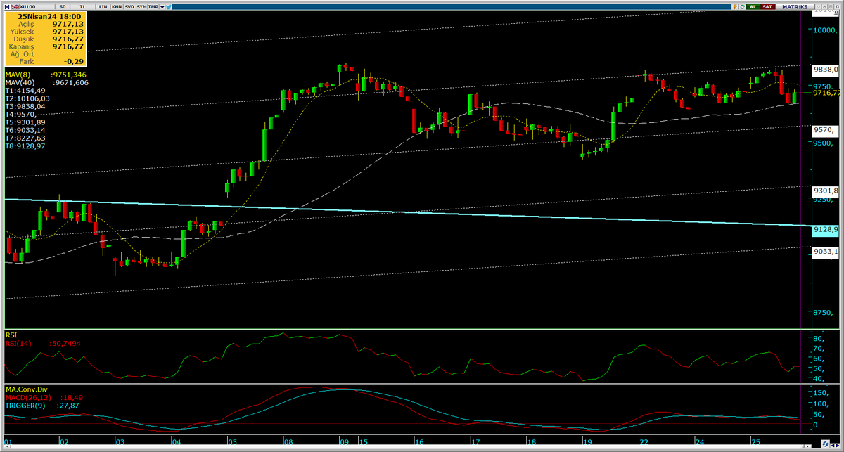Open the TL currency selector

82,7
